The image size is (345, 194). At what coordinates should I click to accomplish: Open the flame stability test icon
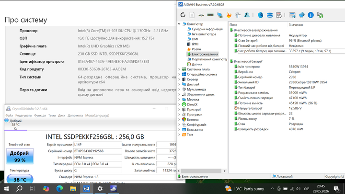[x=229, y=15]
